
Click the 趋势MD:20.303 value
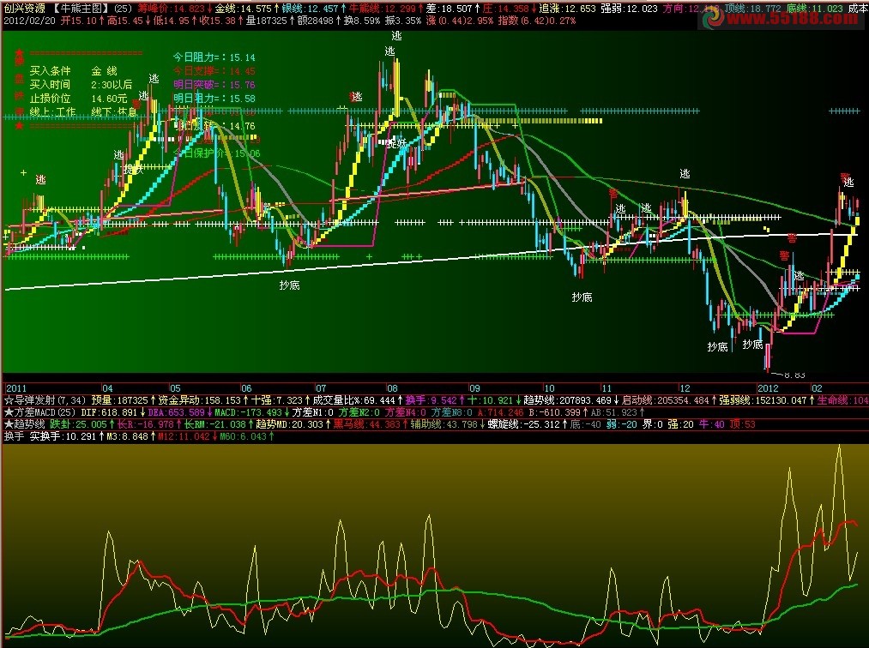(289, 424)
